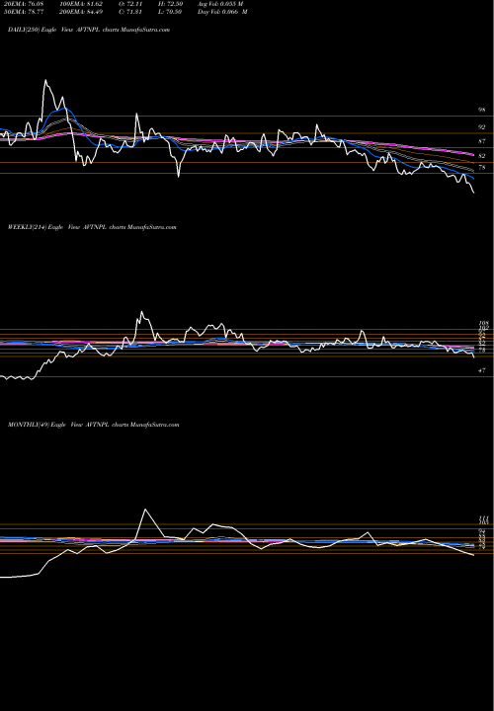Click the low price L: 70.50
The image size is (494, 711).
(x=169, y=12)
